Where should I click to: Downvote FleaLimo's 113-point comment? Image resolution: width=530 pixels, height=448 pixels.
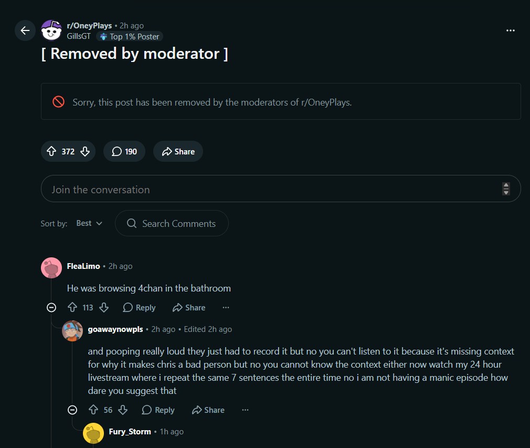pos(104,307)
